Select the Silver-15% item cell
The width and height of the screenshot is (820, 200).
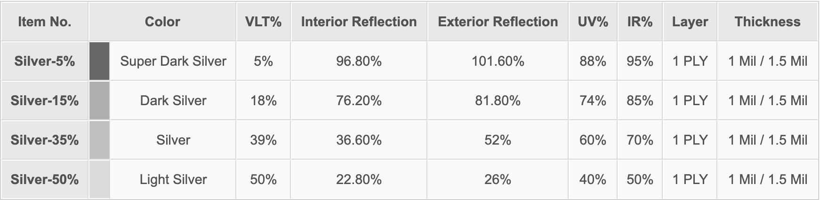point(45,100)
